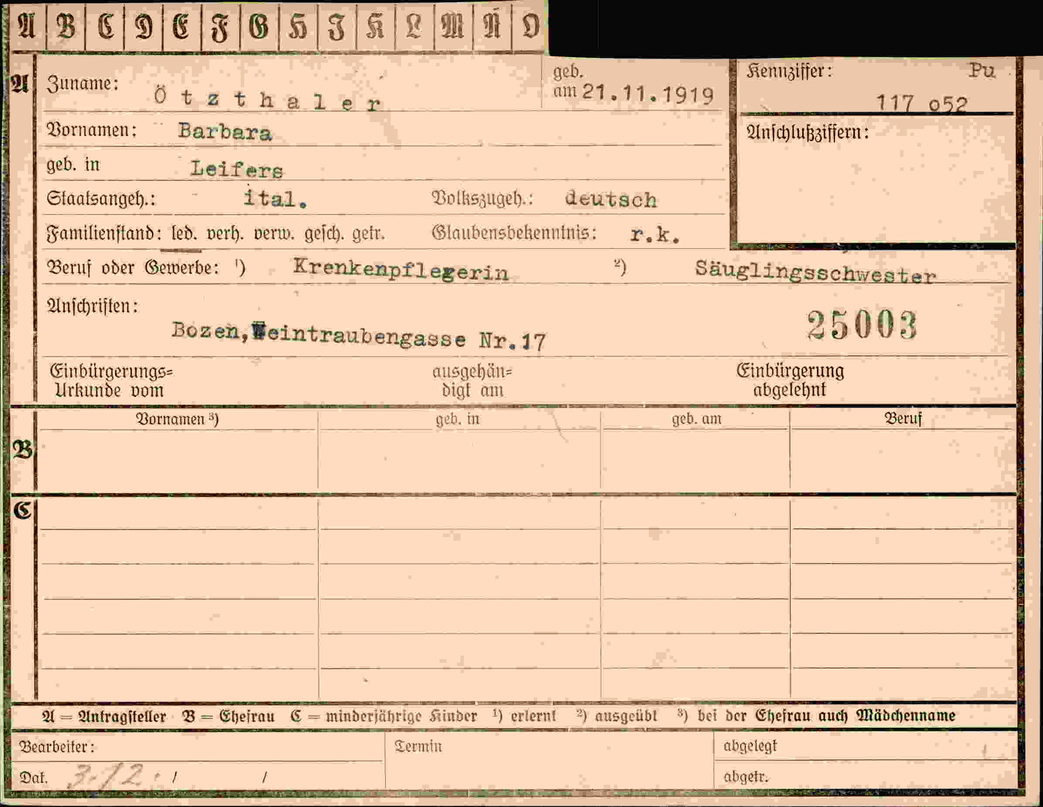Viewport: 1043px width, 807px height.
Task: Click the top alphabet index tab B
Action: [66, 26]
